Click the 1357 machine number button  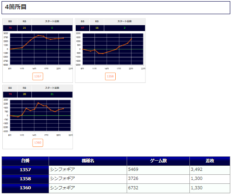tap(38, 76)
